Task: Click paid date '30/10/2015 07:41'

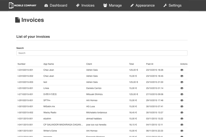Action: pyautogui.click(x=154, y=107)
